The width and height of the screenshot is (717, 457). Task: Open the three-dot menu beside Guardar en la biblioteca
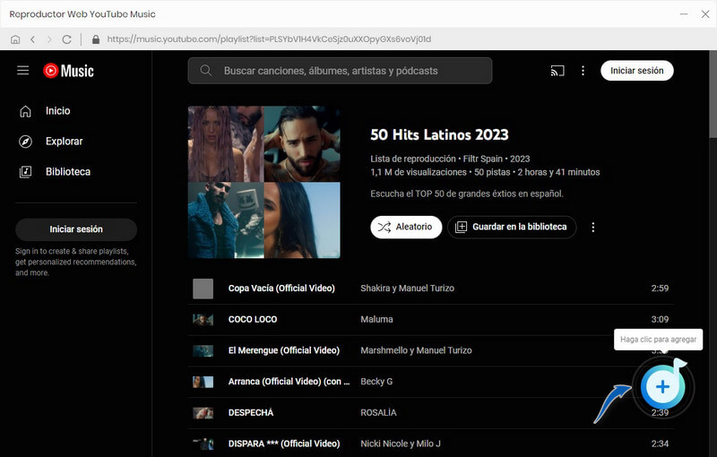(593, 227)
